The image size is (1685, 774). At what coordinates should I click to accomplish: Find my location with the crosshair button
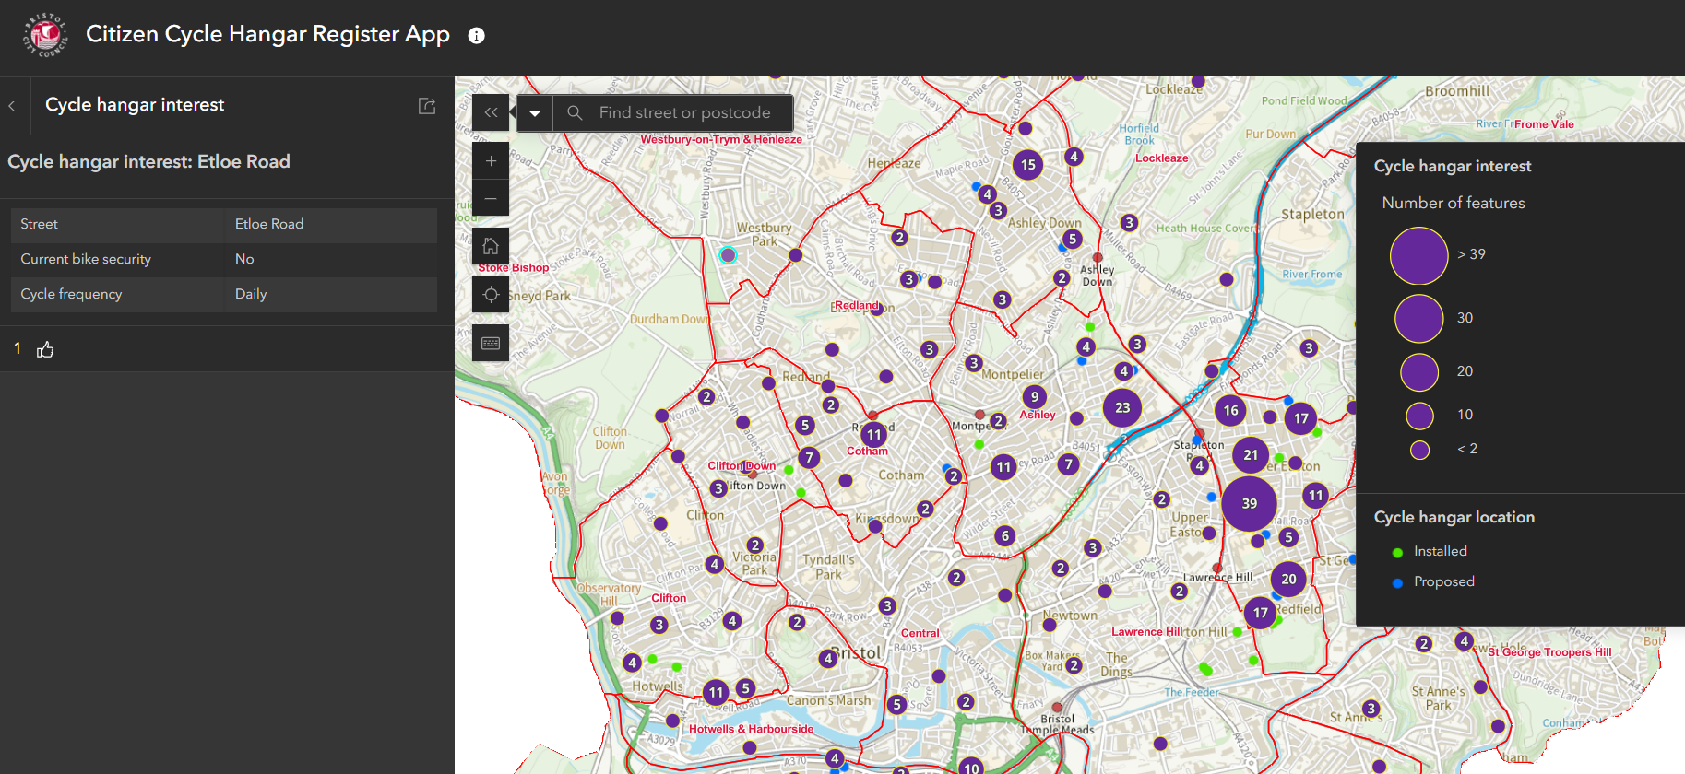491,295
